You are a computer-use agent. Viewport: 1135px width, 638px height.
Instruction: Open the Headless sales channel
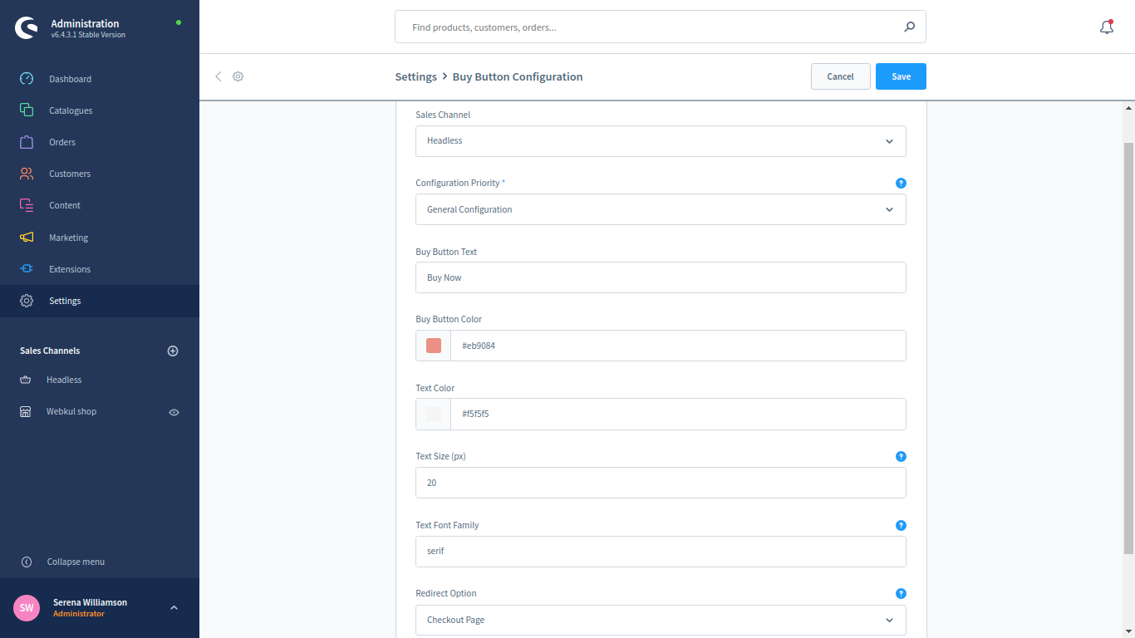click(x=64, y=380)
